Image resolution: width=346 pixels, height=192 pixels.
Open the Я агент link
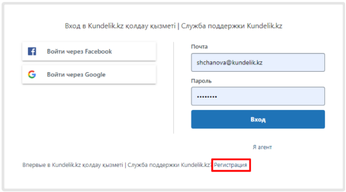point(262,147)
